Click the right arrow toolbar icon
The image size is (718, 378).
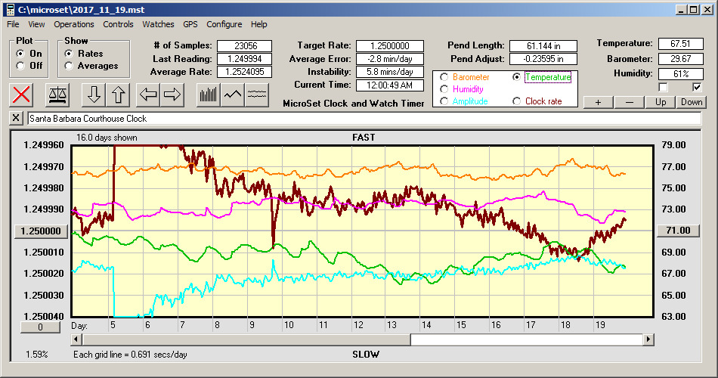173,94
